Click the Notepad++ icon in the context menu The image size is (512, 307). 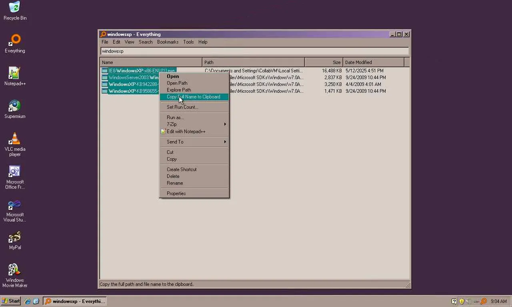pyautogui.click(x=163, y=132)
